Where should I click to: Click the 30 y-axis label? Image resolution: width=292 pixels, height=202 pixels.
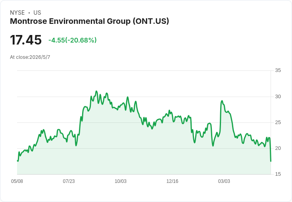278,97
